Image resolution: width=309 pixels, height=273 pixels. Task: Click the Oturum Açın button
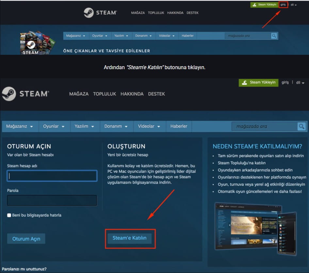(26, 239)
